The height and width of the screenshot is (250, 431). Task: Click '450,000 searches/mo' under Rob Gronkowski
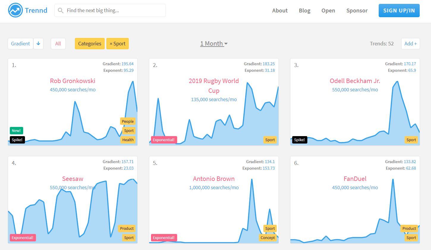click(73, 90)
